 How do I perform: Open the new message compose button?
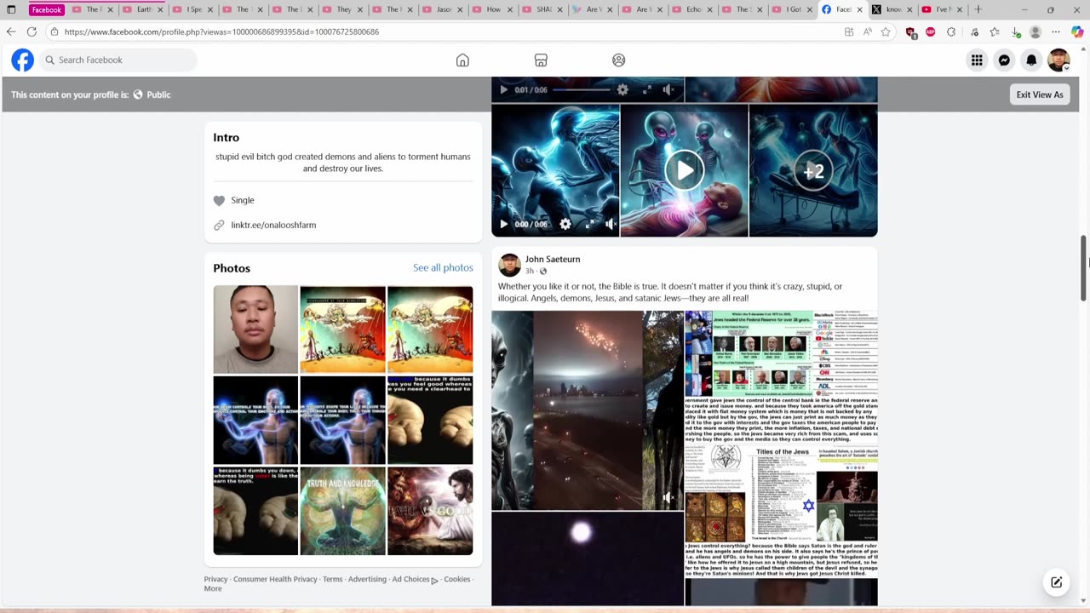[1056, 582]
